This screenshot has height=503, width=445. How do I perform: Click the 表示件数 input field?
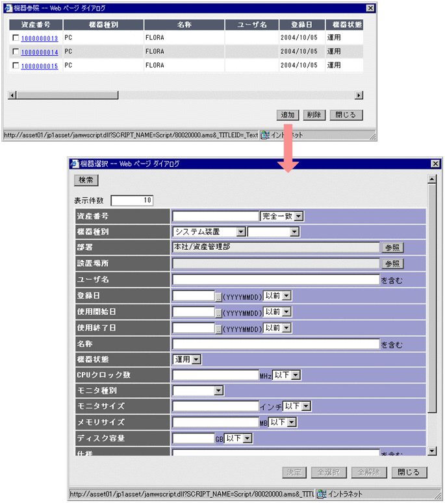click(x=132, y=201)
